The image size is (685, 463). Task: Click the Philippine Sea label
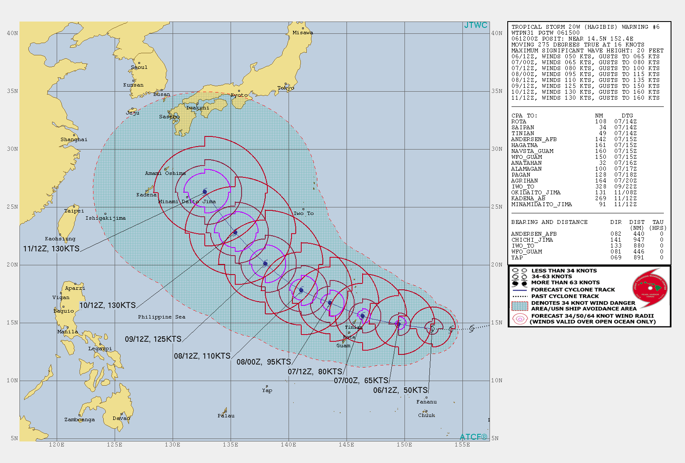coord(162,317)
